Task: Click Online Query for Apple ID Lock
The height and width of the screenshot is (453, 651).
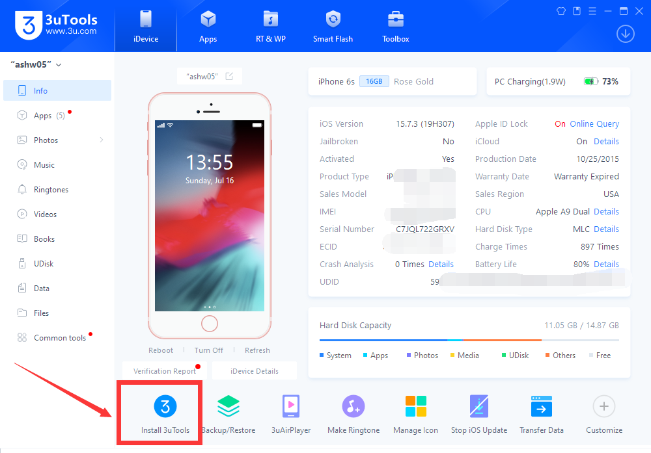Action: [x=594, y=124]
